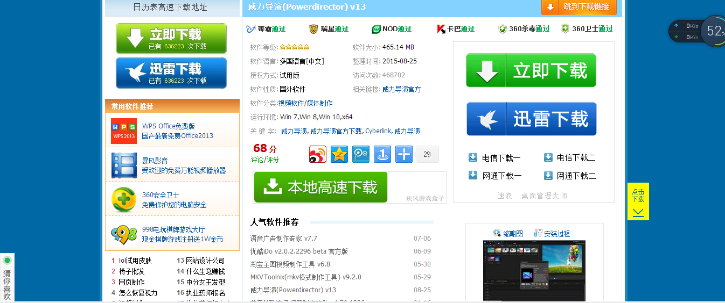Click the share count box showing 29

(x=427, y=154)
